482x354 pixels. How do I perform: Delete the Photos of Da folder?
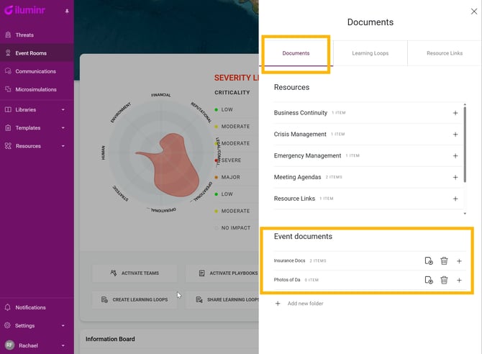click(x=444, y=280)
